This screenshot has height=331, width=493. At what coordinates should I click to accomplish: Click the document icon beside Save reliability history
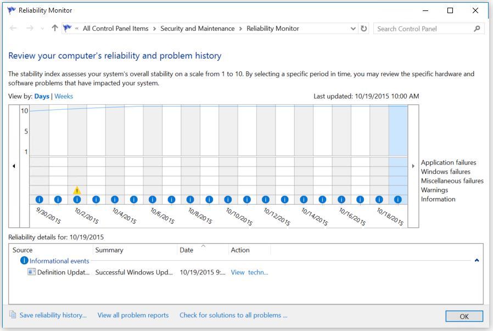pos(13,315)
